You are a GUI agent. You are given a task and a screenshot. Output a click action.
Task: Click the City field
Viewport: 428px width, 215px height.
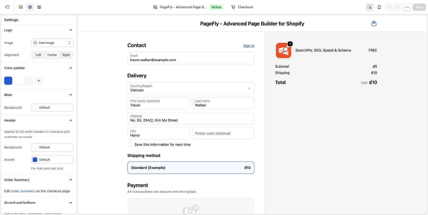[x=158, y=133]
